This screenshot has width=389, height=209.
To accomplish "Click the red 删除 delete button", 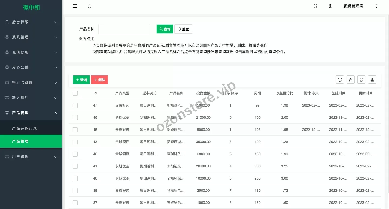I will (100, 80).
